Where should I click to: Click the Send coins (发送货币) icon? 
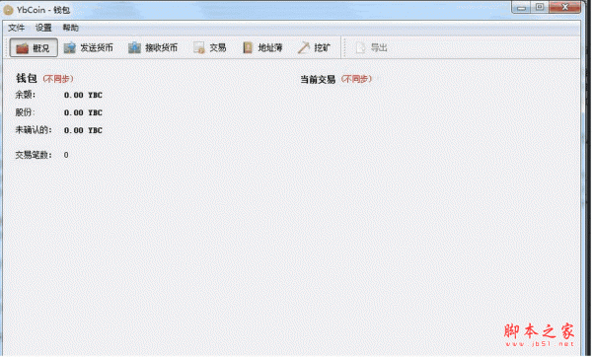click(x=70, y=48)
